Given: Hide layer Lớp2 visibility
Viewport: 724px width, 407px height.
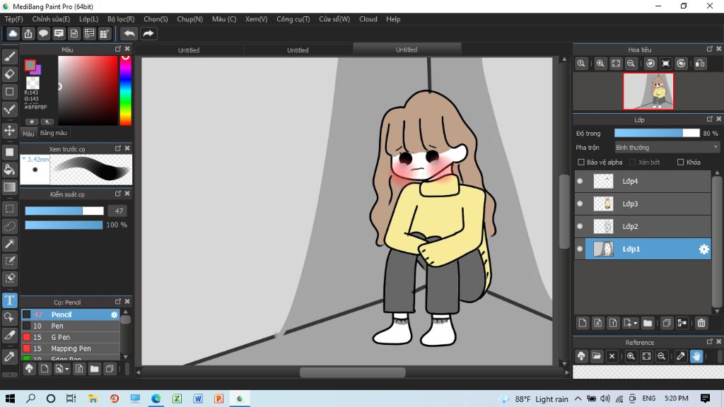Looking at the screenshot, I should 580,227.
